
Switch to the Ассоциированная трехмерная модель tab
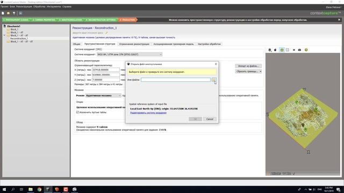[x=174, y=44]
